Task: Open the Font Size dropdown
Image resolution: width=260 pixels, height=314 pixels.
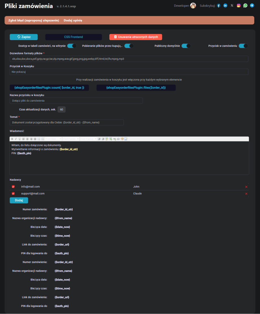Action: click(53, 139)
